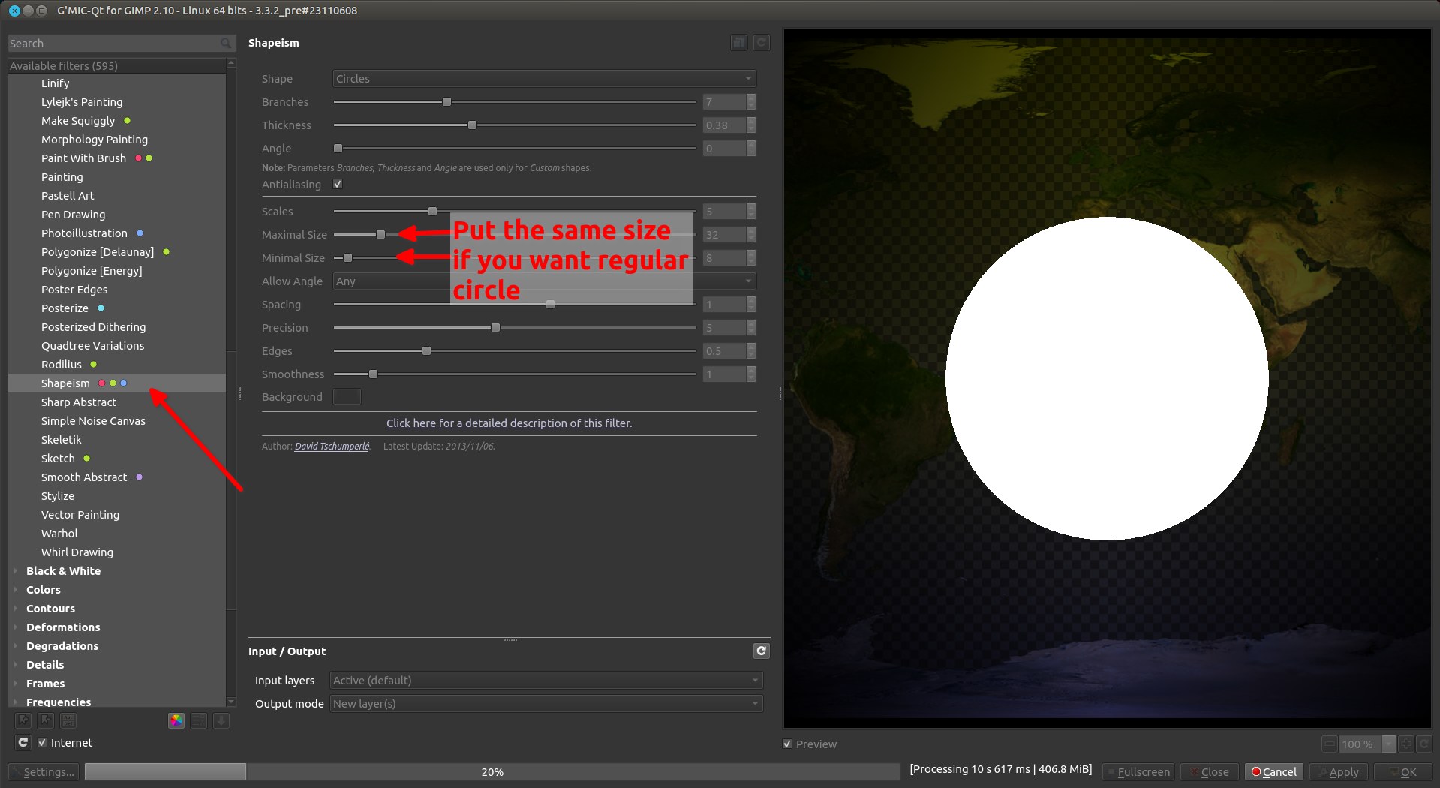Click the remove from favorites bookmark icon

(x=46, y=720)
